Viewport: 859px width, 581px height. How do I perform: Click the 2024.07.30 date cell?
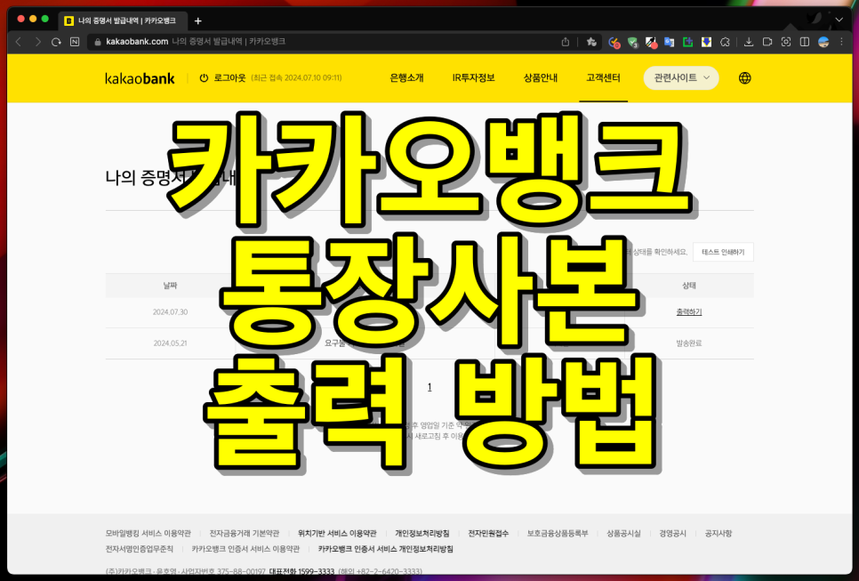point(171,312)
